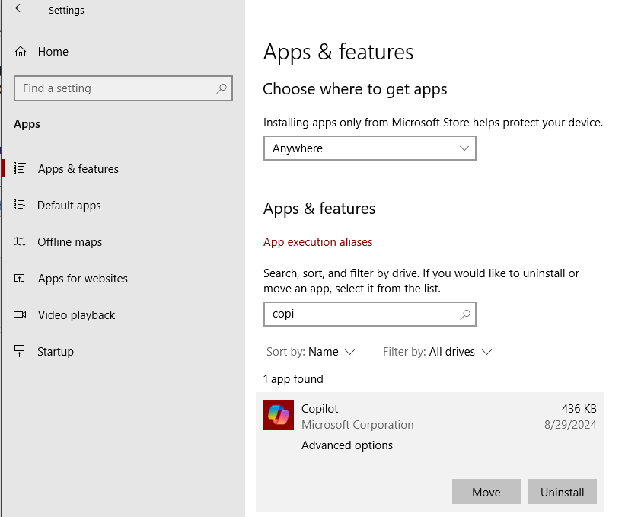625x517 pixels.
Task: Click the magnifier in Find a setting
Action: coord(222,88)
